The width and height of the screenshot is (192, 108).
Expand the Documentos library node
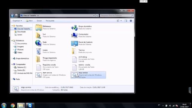click(13, 43)
